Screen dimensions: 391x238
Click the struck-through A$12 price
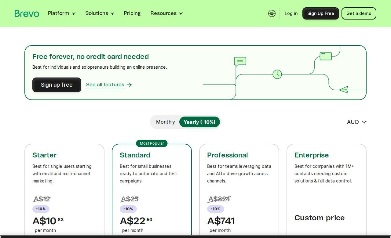pyautogui.click(x=42, y=199)
